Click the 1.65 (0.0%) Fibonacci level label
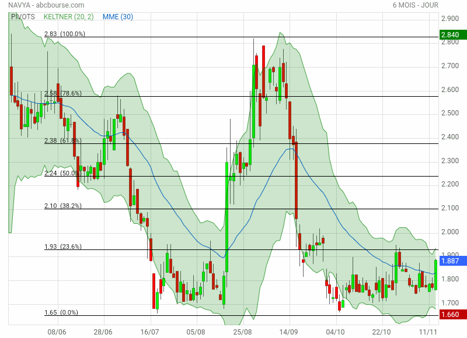The width and height of the screenshot is (467, 338). [x=61, y=312]
